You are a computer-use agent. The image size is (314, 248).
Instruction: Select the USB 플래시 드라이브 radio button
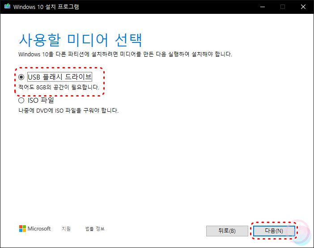click(21, 77)
